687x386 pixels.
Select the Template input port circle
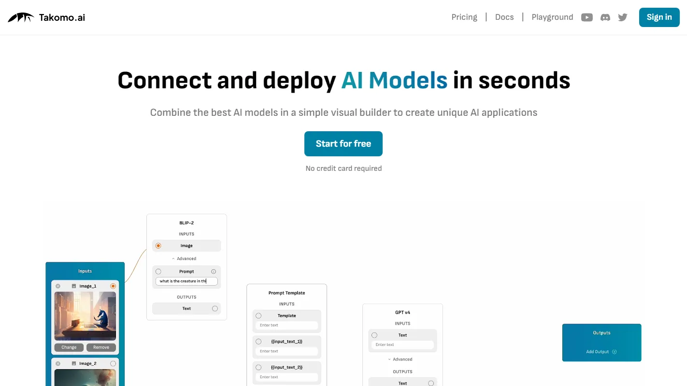tap(258, 316)
